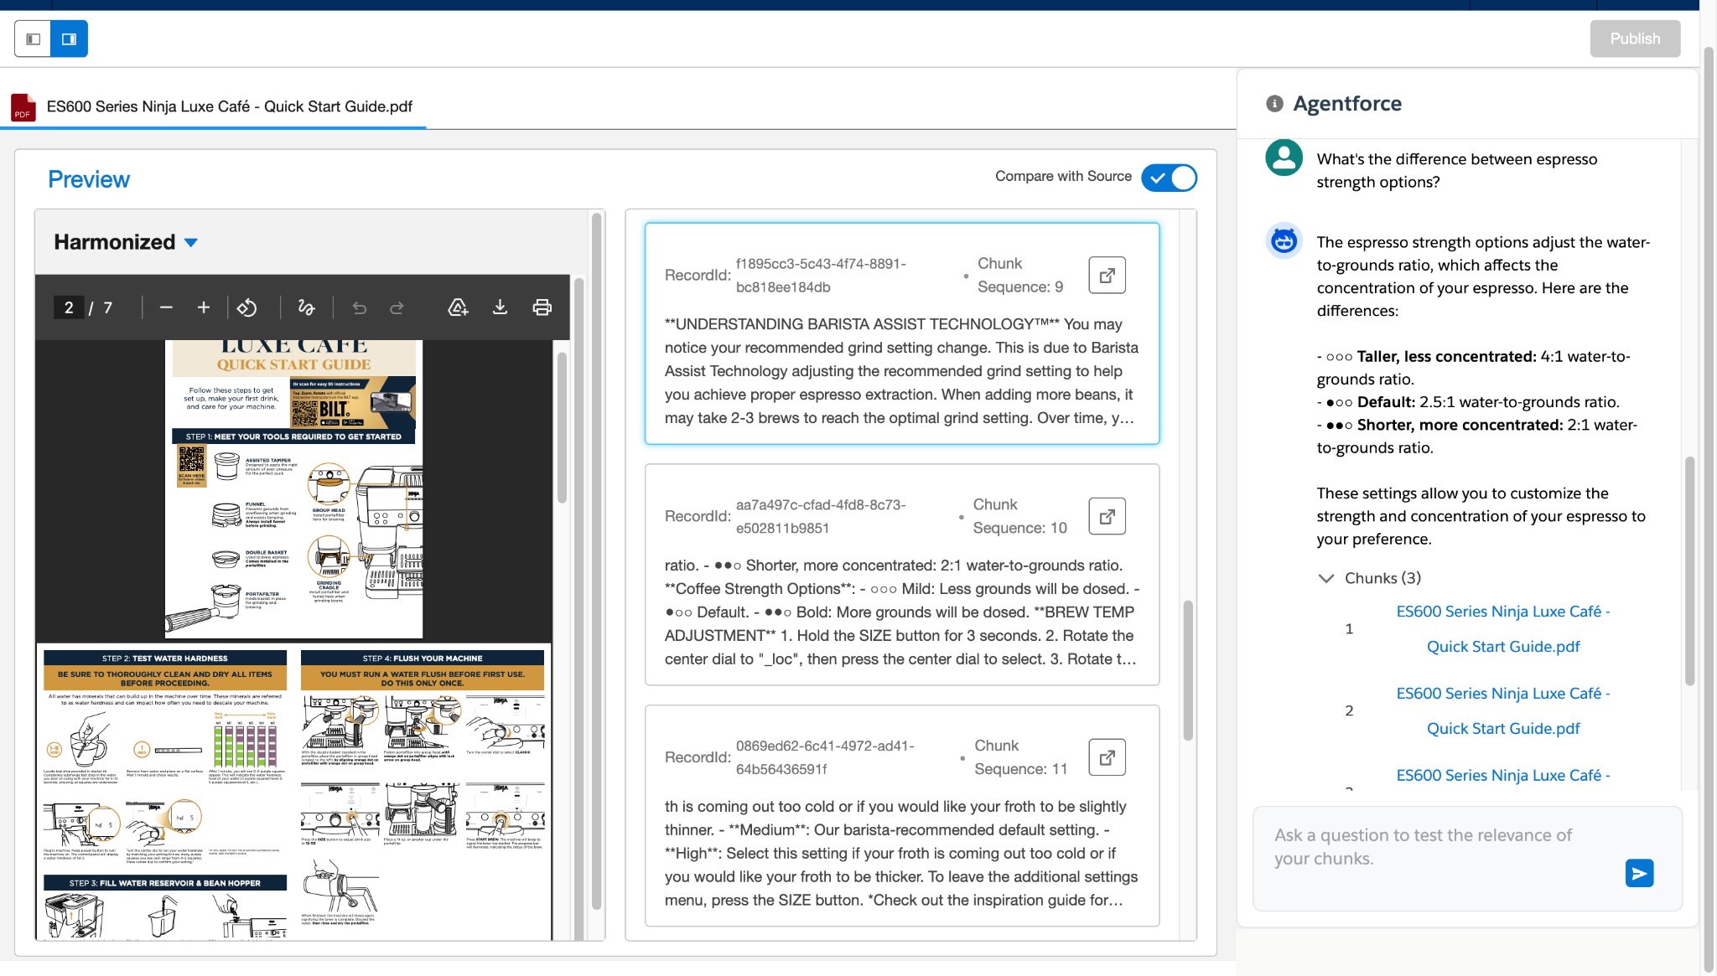The height and width of the screenshot is (976, 1717).
Task: Zoom out of the PDF
Action: click(x=166, y=307)
